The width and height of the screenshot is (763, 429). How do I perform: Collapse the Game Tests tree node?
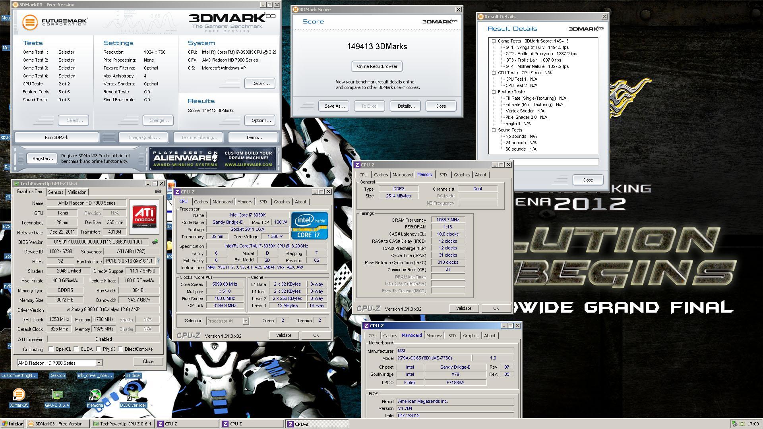[494, 41]
